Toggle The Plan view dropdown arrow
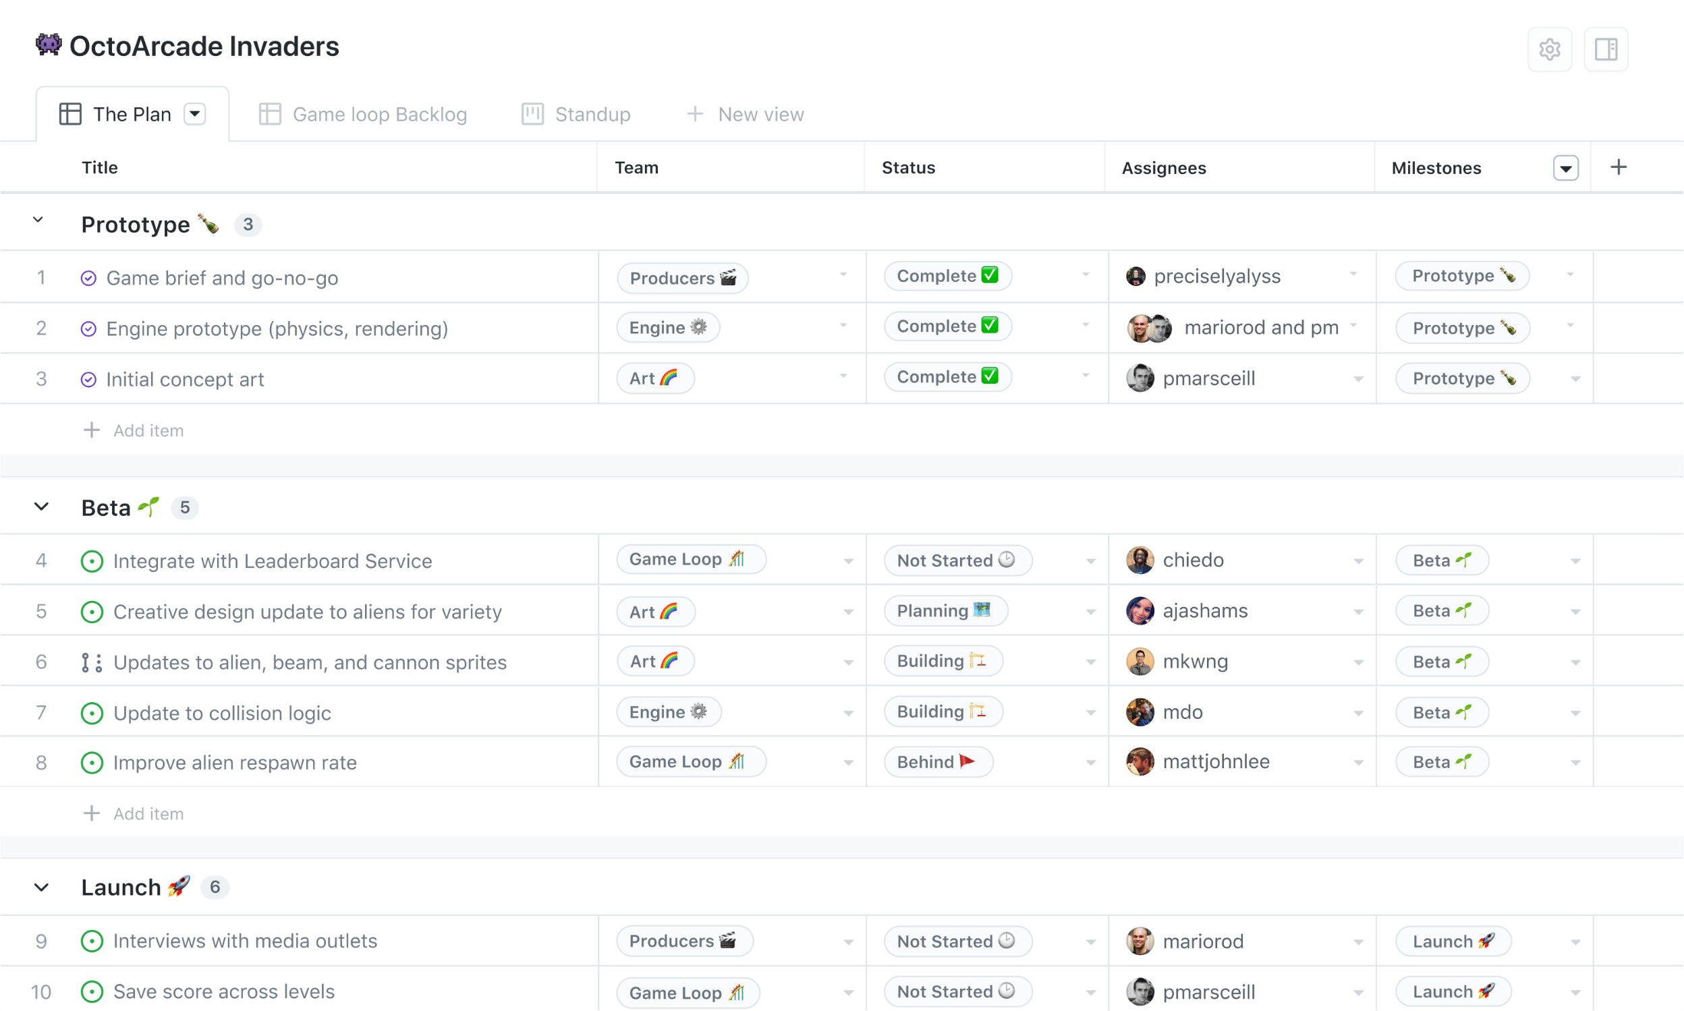The width and height of the screenshot is (1684, 1011). coord(196,113)
